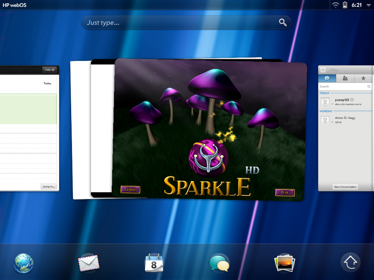374x280 pixels.
Task: Open the Offline status dropdown in messaging
Action: tap(333, 70)
